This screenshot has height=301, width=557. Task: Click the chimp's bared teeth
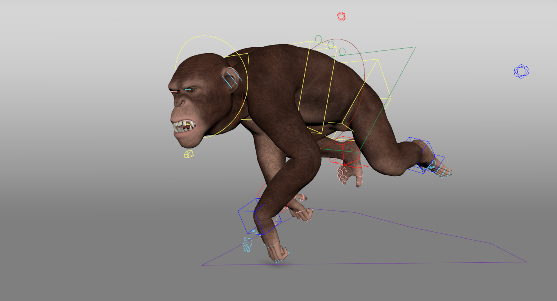coord(184,126)
